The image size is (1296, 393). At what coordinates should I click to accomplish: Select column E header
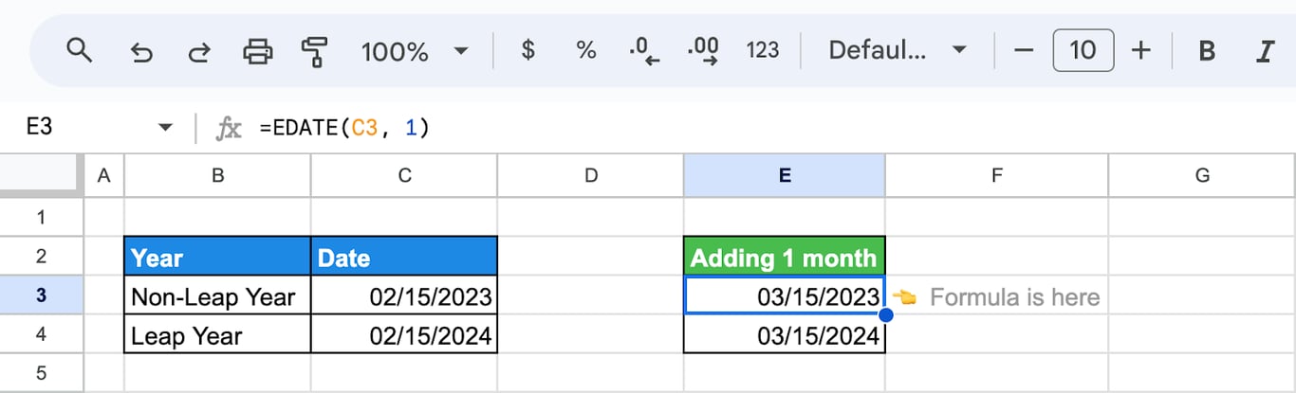pos(785,174)
